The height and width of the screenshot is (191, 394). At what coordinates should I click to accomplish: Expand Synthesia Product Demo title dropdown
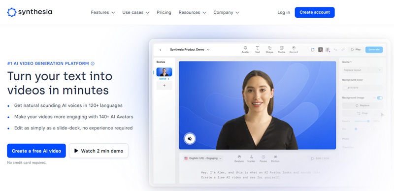[190, 50]
